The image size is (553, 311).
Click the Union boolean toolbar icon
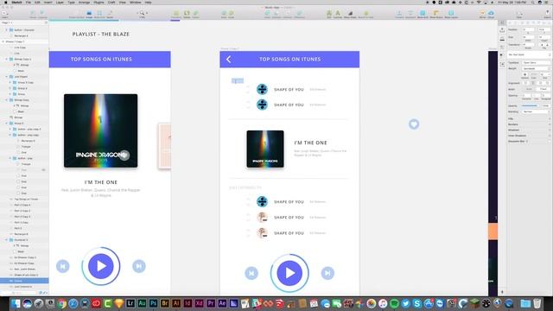point(267,14)
